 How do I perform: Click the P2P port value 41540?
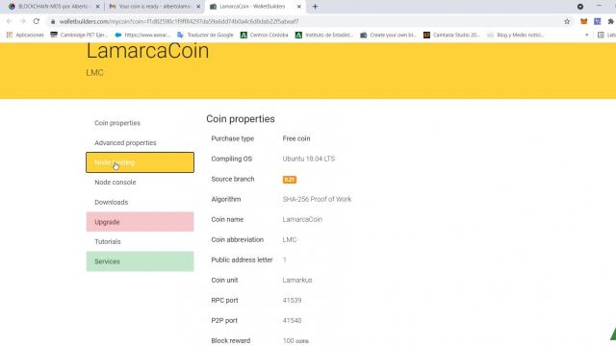[x=292, y=320]
